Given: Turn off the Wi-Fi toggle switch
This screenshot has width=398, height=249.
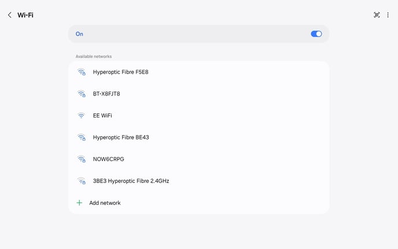Looking at the screenshot, I should pyautogui.click(x=316, y=34).
